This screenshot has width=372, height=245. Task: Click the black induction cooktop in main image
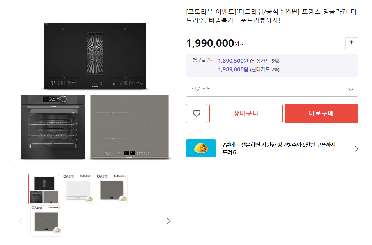[x=95, y=56]
